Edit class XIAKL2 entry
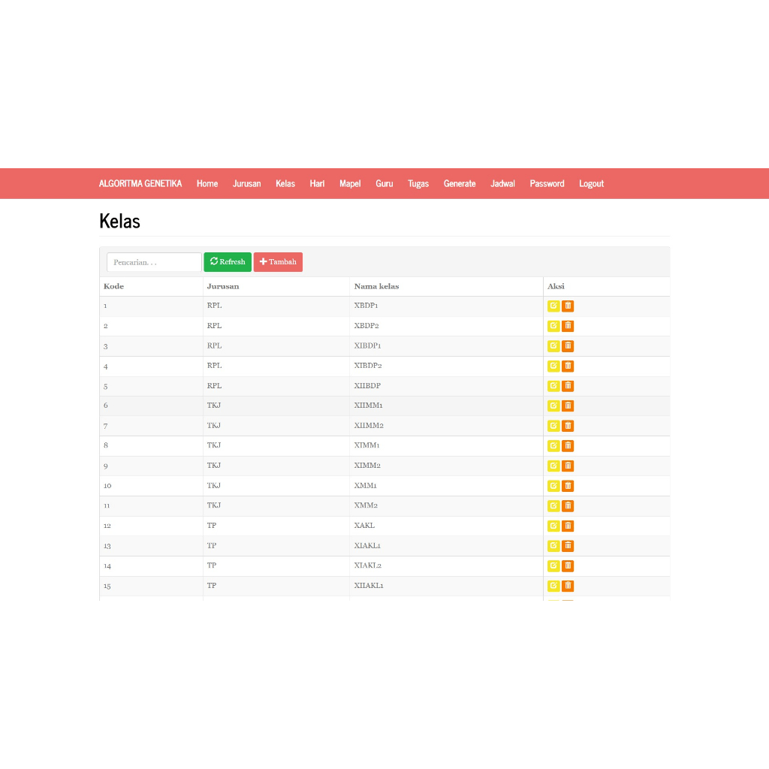This screenshot has height=769, width=769. point(553,565)
